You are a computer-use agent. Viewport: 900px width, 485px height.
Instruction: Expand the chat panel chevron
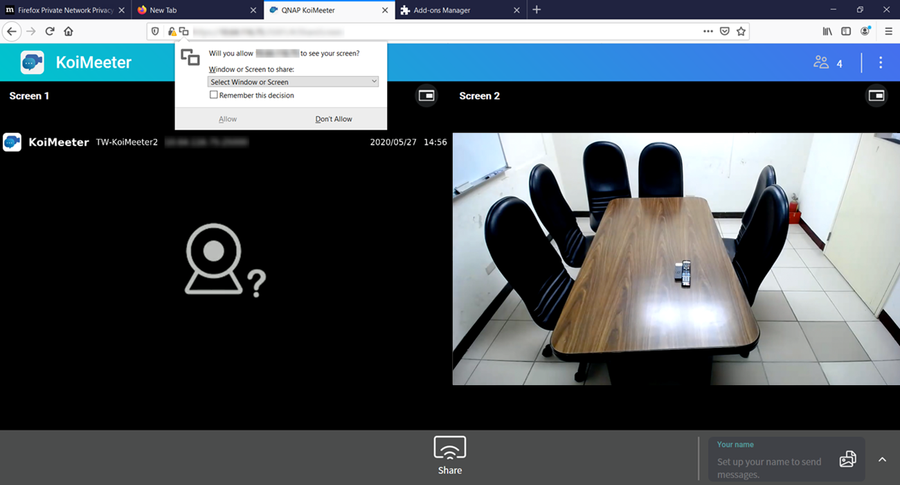(x=882, y=459)
